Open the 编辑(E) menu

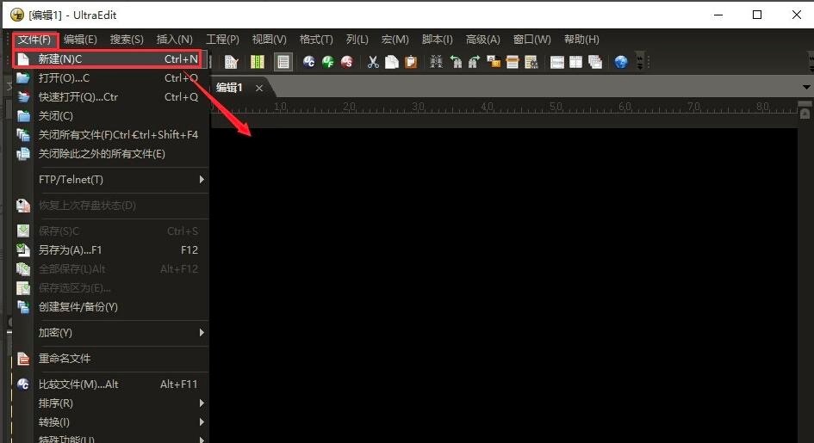pyautogui.click(x=80, y=40)
